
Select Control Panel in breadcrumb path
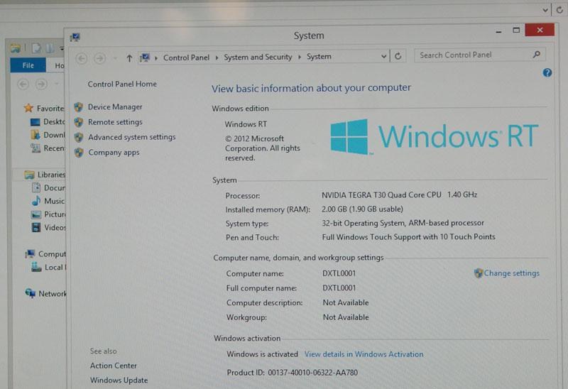(186, 57)
